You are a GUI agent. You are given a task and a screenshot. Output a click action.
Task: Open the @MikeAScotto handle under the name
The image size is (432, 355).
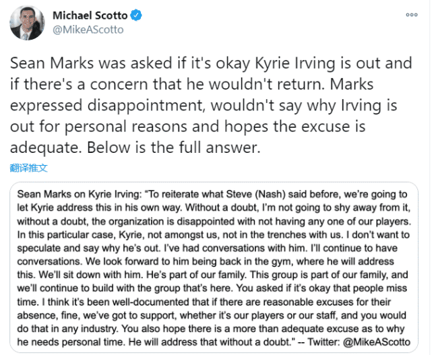coord(87,30)
